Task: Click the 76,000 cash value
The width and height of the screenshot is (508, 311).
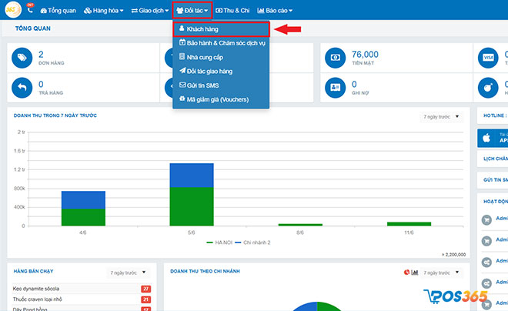Action: pyautogui.click(x=365, y=55)
